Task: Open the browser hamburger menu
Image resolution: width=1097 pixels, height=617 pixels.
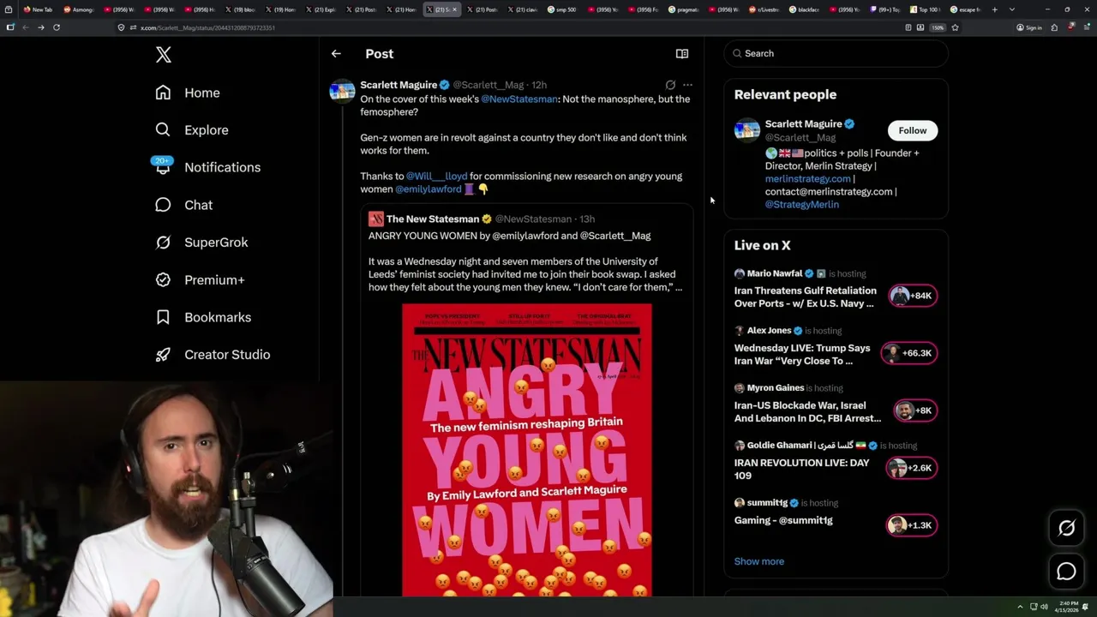Action: coord(1086,27)
